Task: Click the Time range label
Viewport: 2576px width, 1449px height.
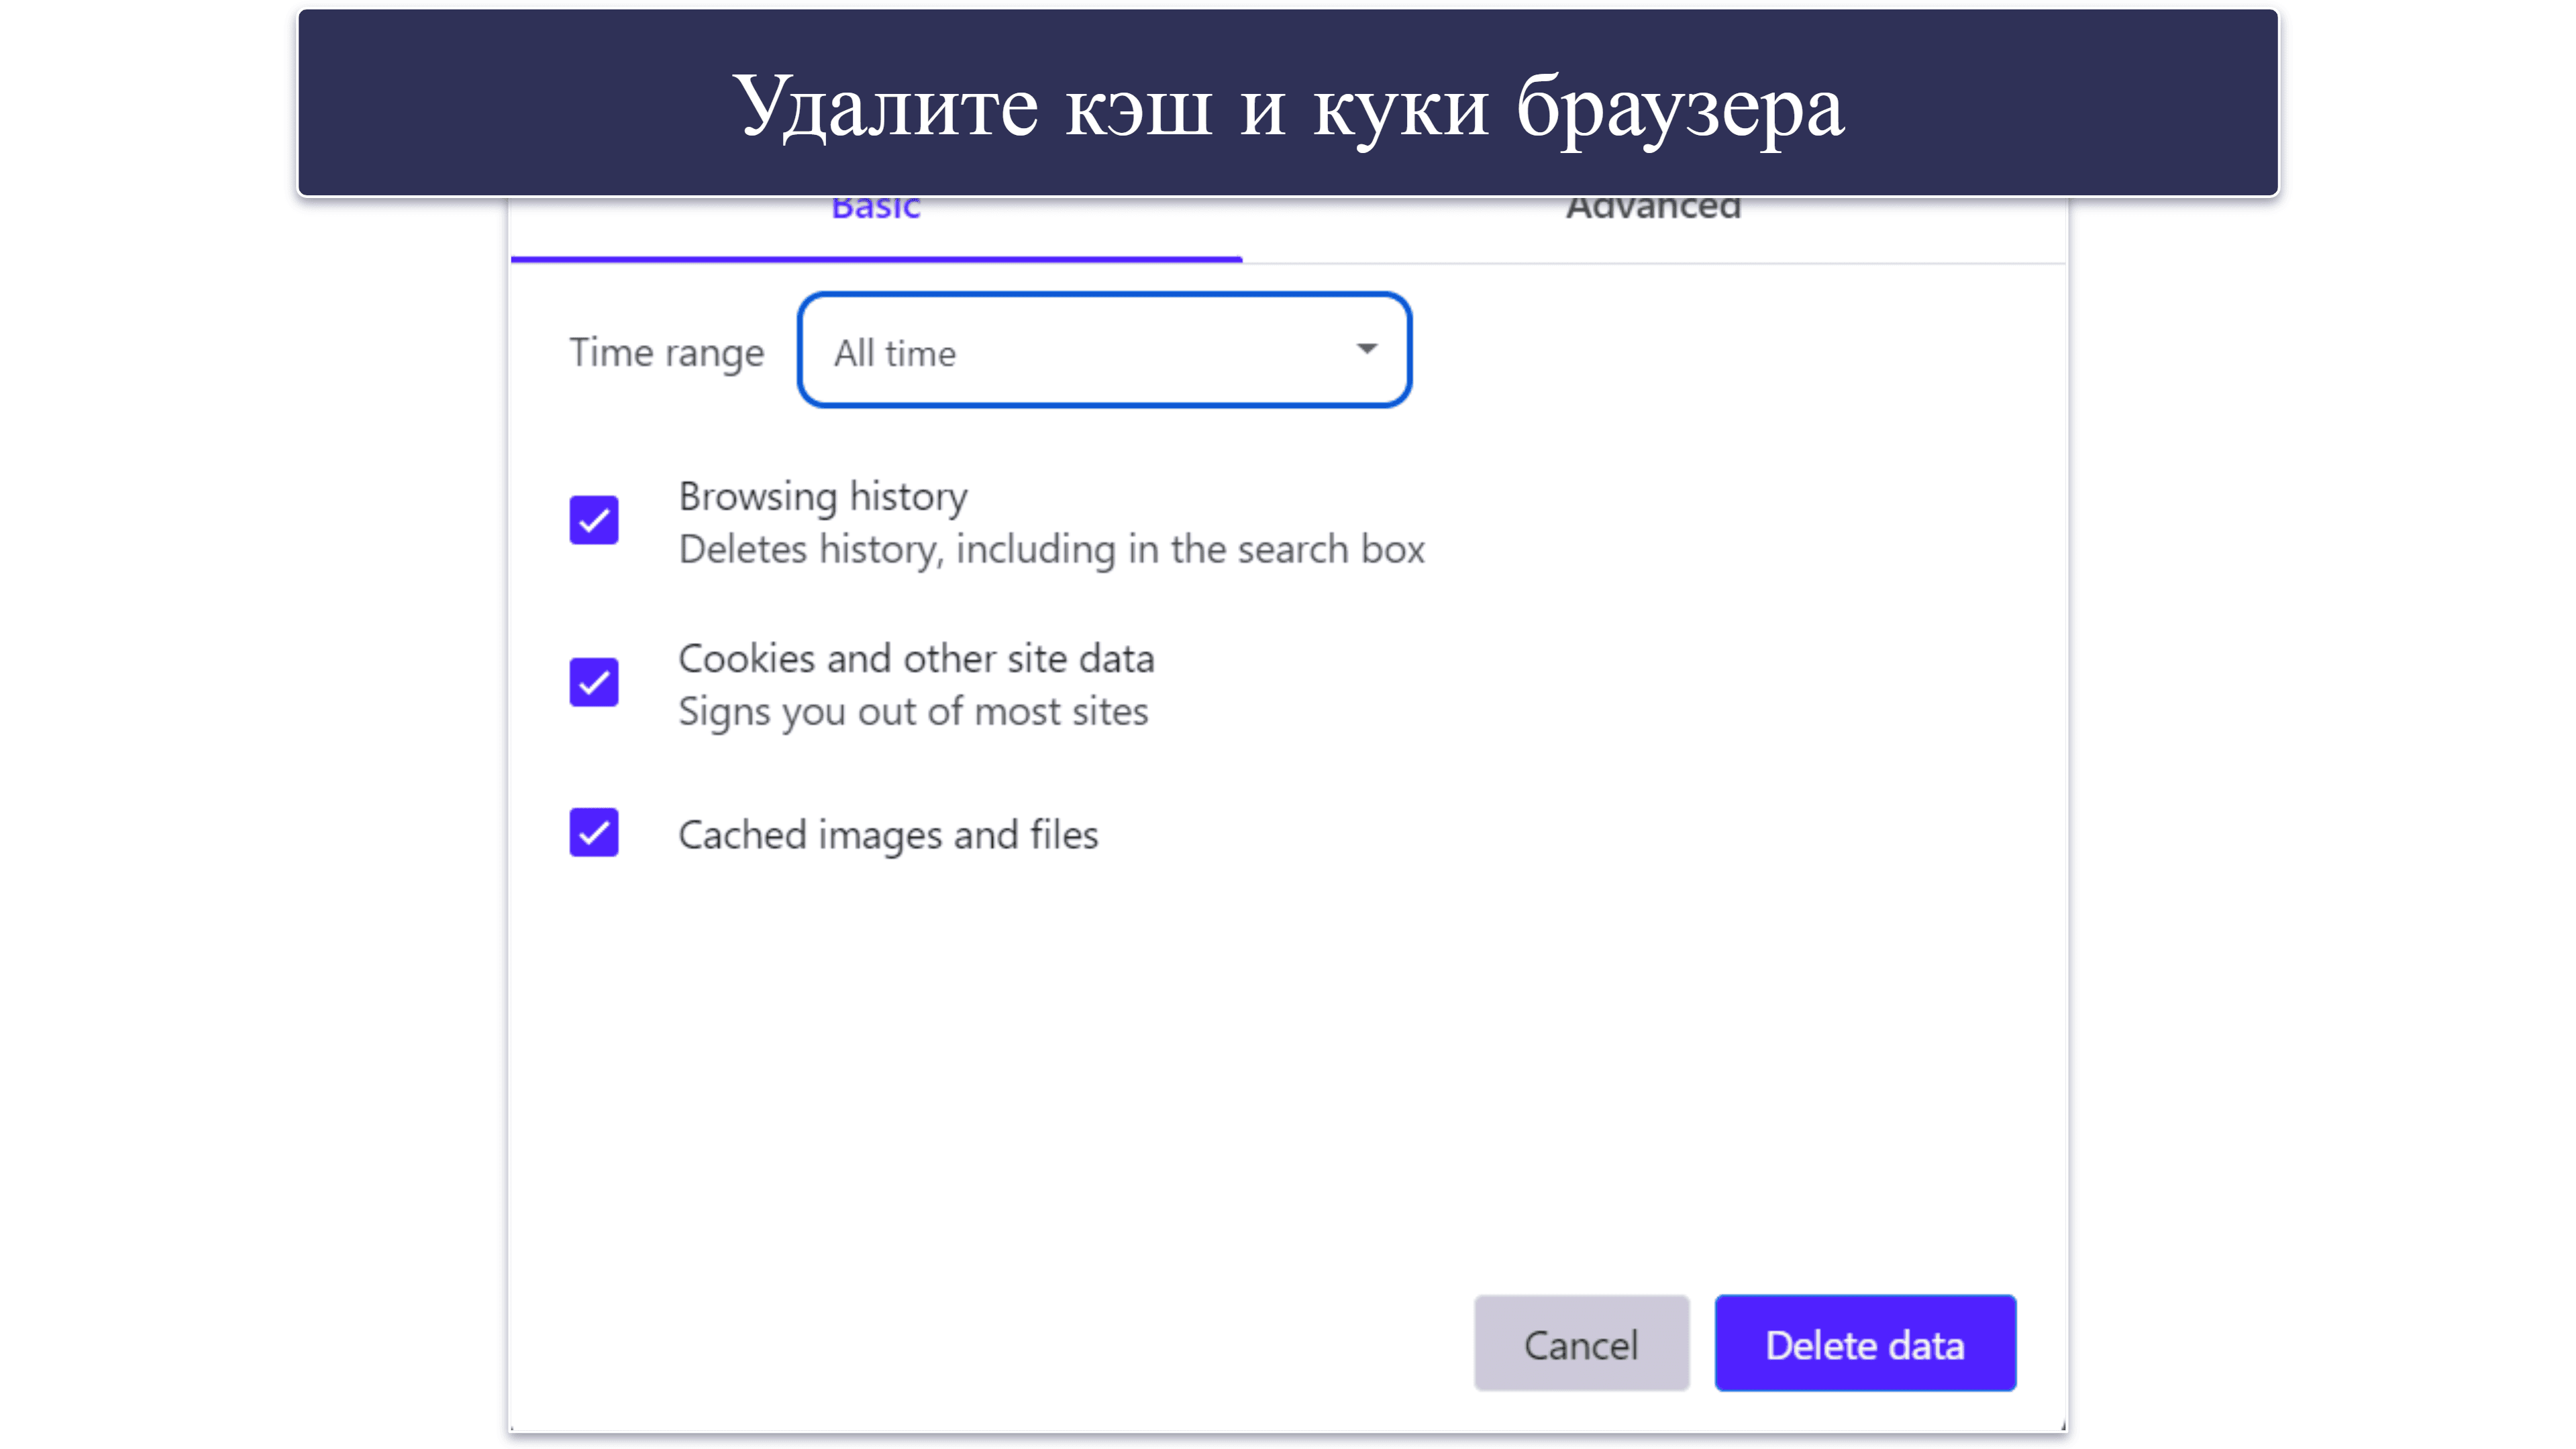Action: (x=667, y=353)
